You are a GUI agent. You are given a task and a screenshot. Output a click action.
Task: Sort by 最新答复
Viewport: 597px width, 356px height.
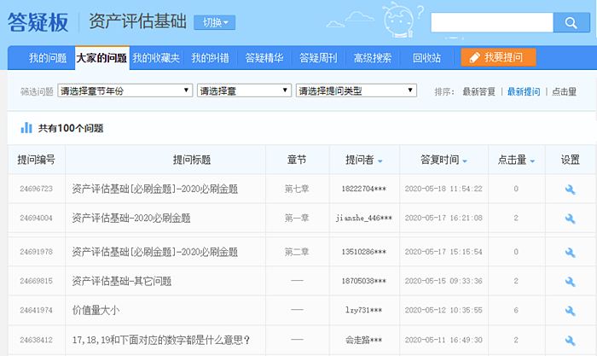[478, 91]
